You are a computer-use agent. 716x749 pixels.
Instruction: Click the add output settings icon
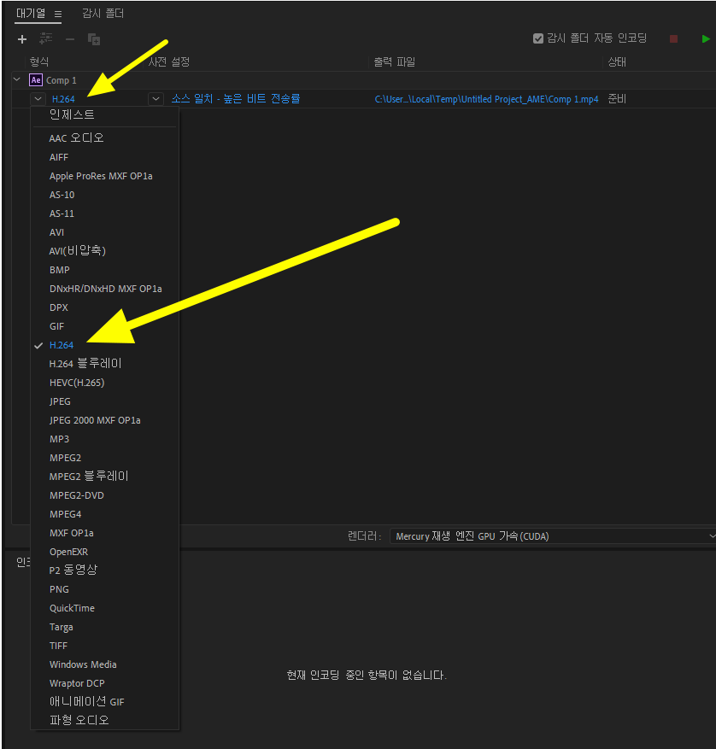(46, 38)
